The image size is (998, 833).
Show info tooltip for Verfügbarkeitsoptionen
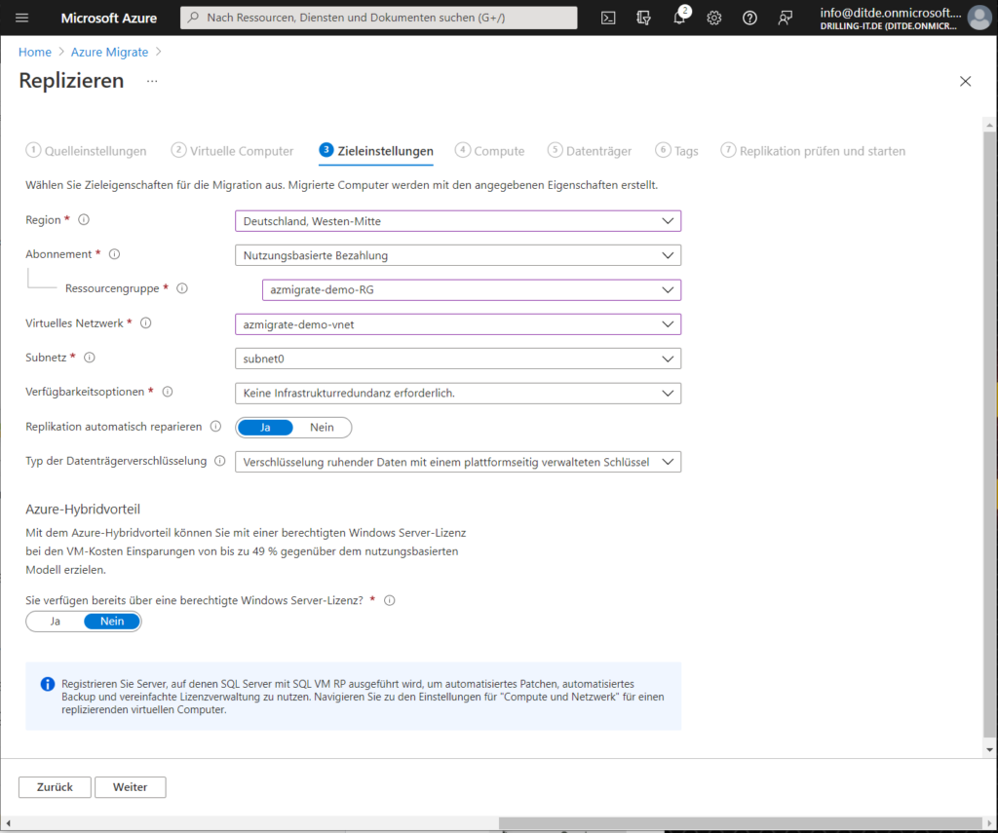pos(168,392)
